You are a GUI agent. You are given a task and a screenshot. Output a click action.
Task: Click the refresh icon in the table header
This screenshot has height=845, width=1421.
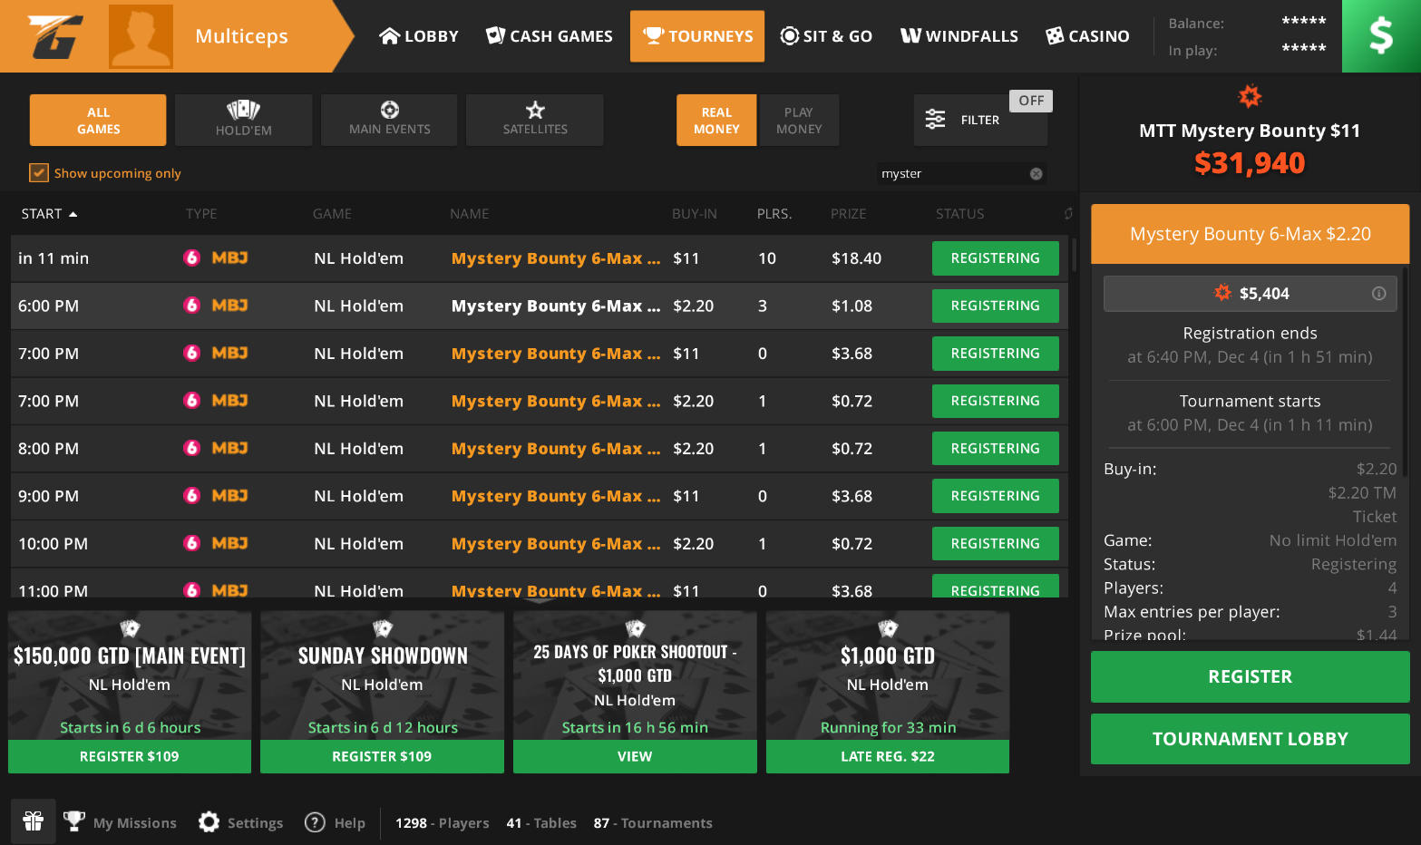point(1068,214)
